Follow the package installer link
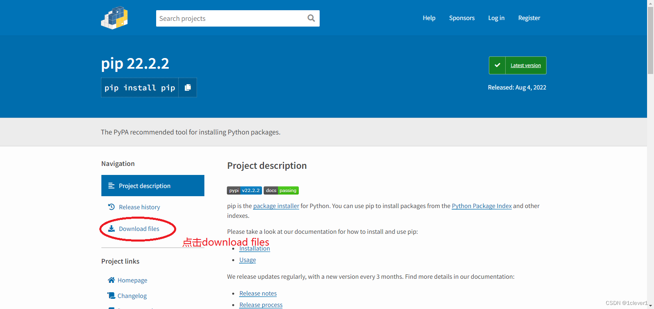 point(276,206)
